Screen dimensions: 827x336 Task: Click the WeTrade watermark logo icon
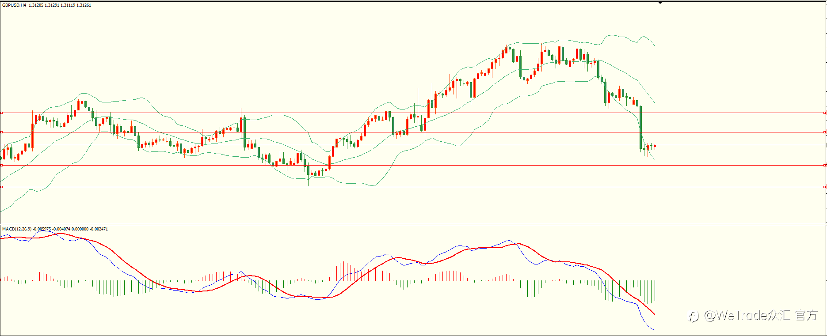coord(694,316)
